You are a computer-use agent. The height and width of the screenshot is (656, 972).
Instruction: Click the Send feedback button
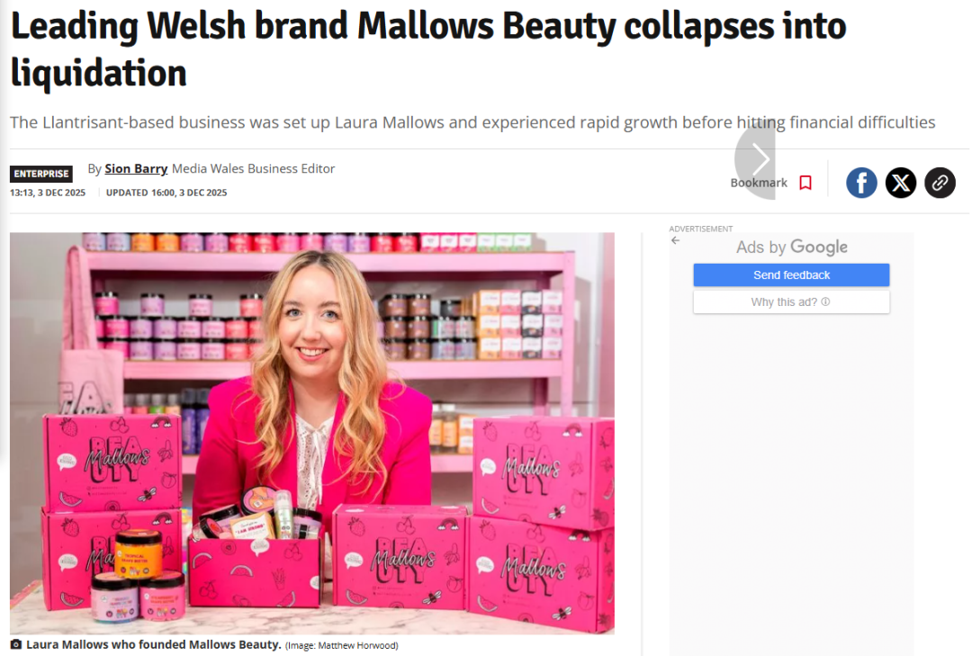coord(791,274)
